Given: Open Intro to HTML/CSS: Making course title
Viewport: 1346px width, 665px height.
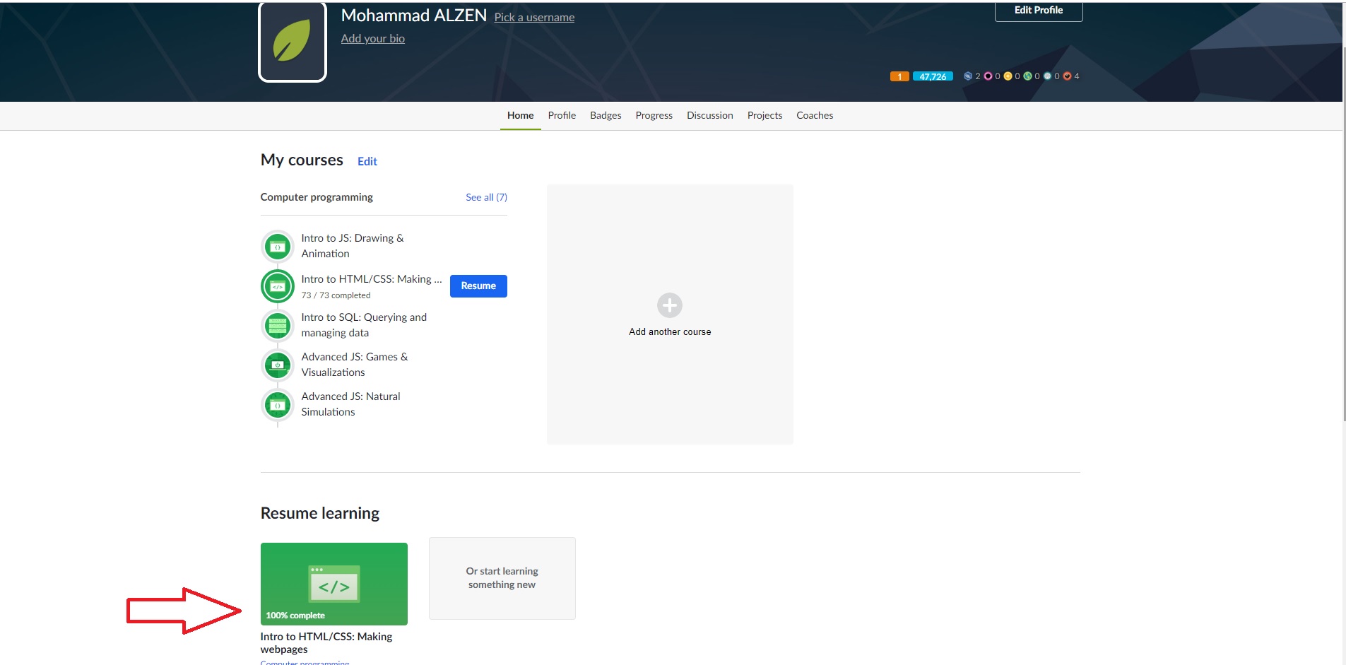Looking at the screenshot, I should (371, 279).
